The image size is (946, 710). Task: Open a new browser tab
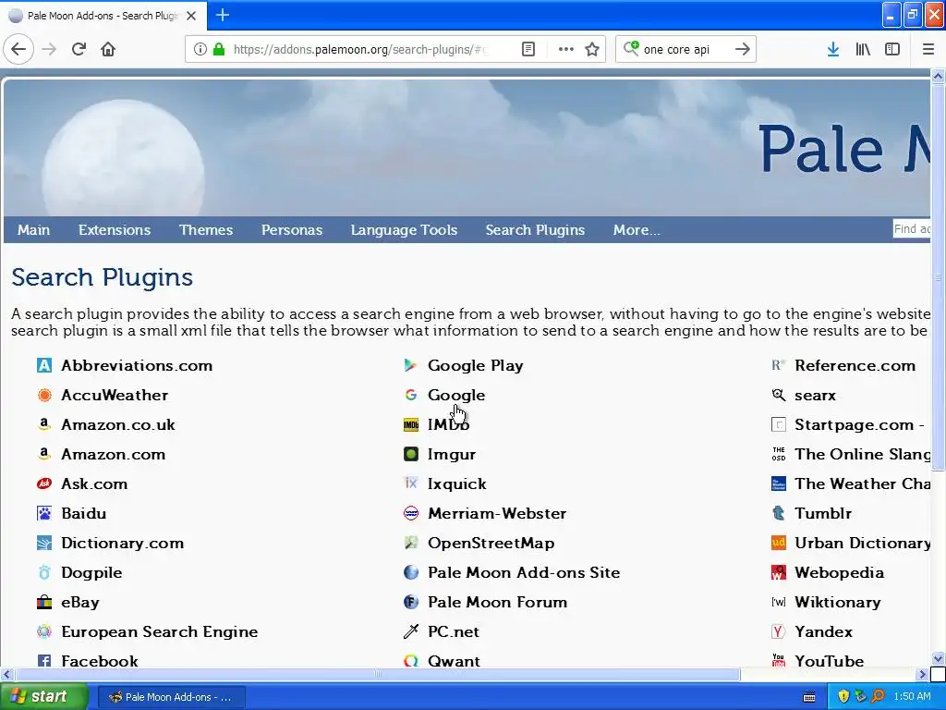[223, 15]
